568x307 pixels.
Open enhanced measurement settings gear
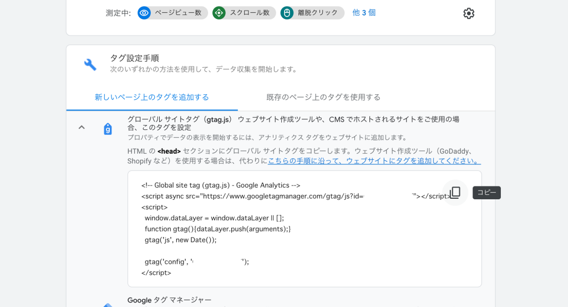pyautogui.click(x=468, y=13)
